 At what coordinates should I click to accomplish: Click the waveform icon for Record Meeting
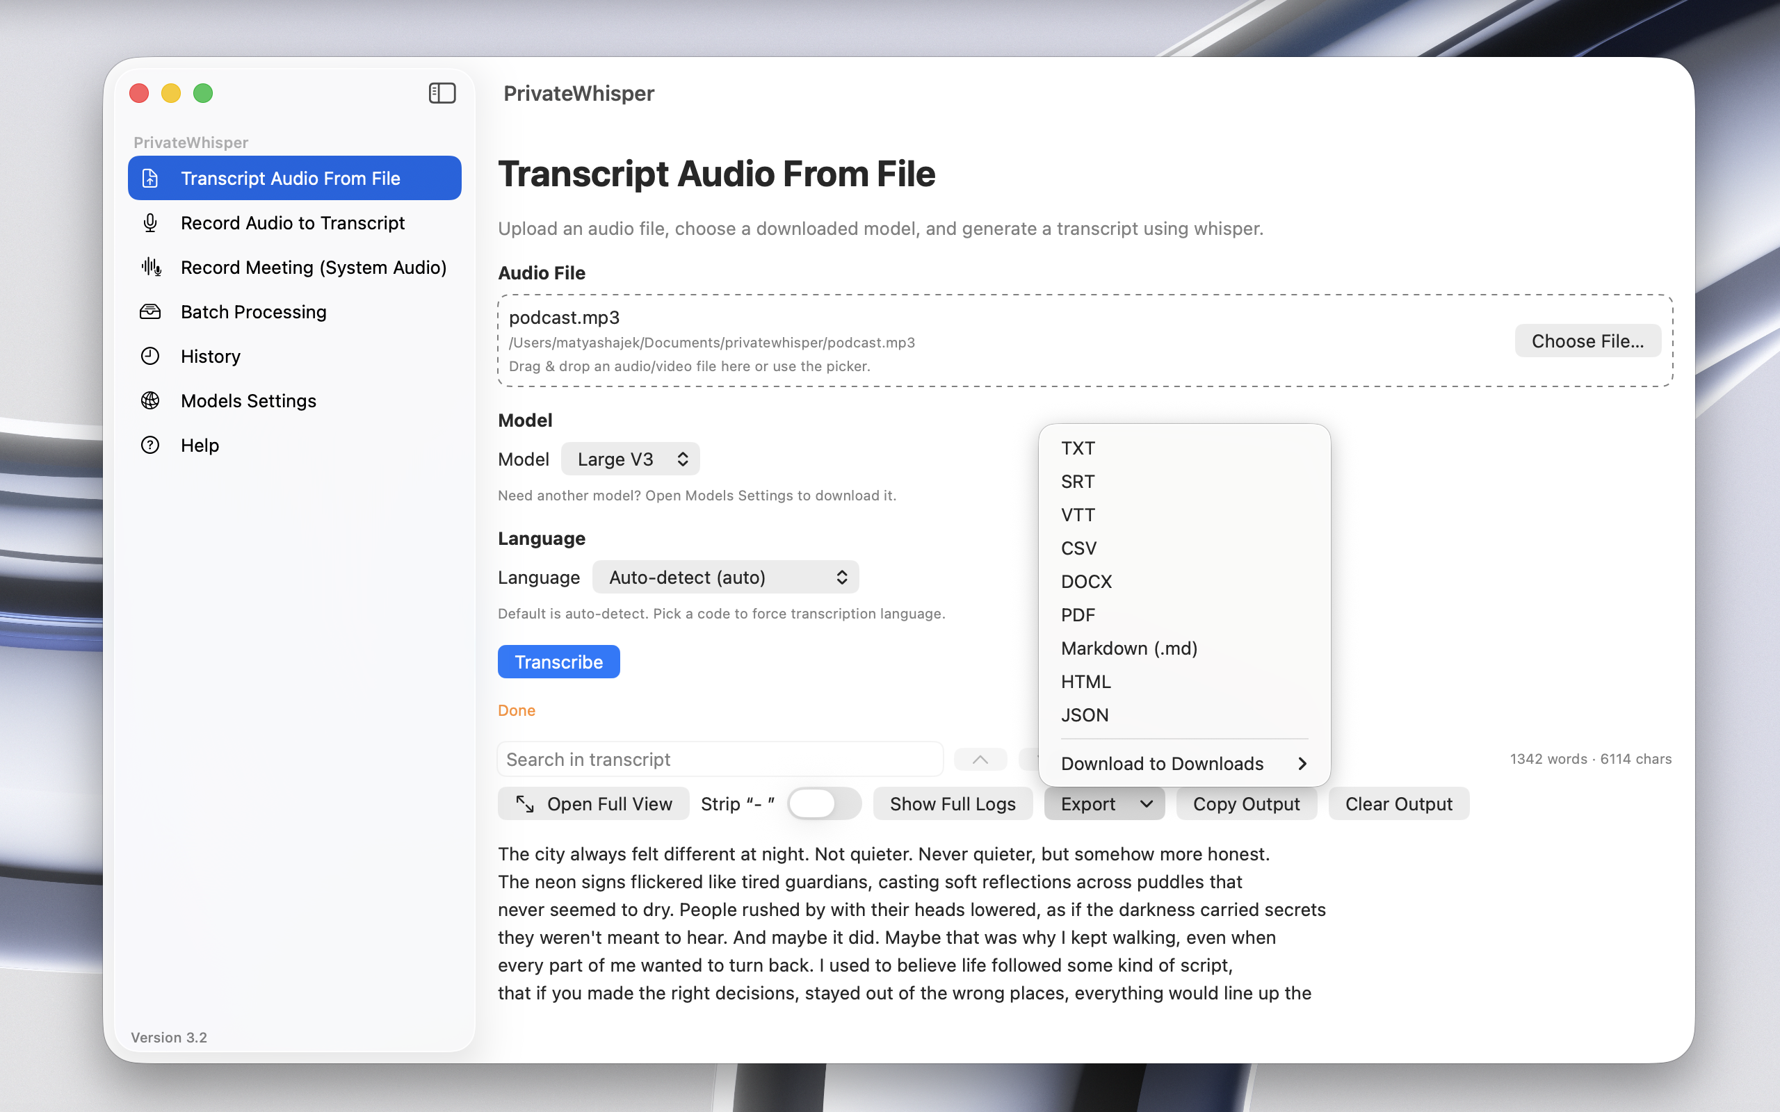151,267
